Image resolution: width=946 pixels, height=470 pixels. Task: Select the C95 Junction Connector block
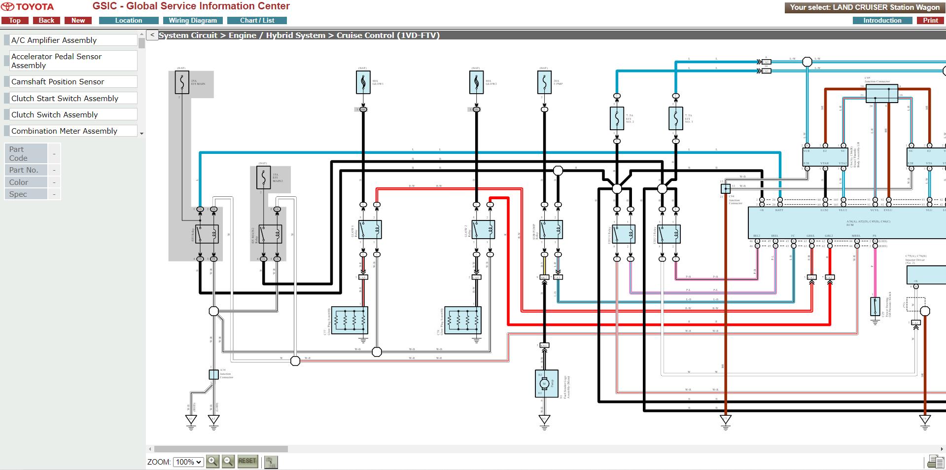(882, 94)
